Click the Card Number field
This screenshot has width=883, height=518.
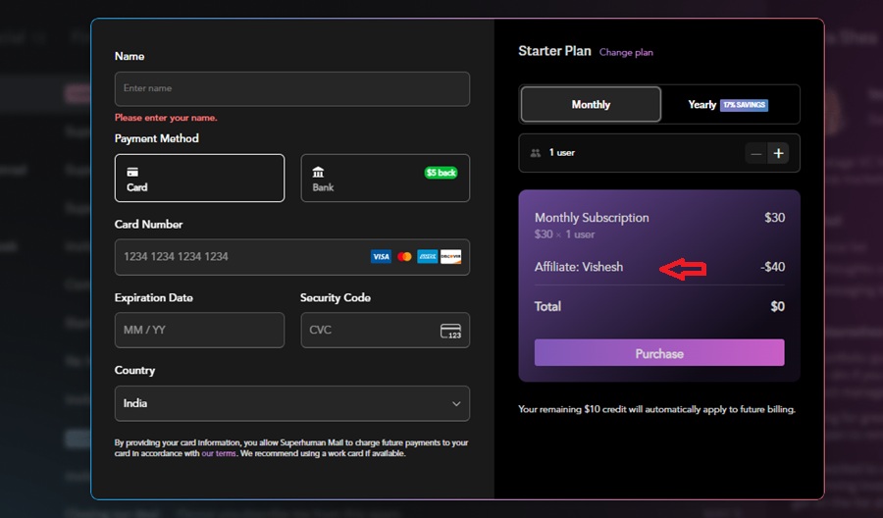(x=291, y=257)
